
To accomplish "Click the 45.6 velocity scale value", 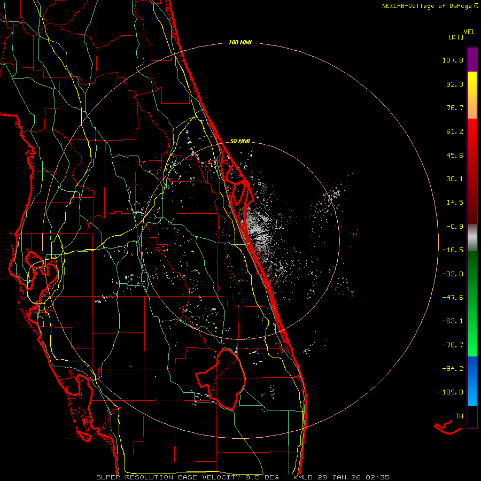I will [455, 155].
